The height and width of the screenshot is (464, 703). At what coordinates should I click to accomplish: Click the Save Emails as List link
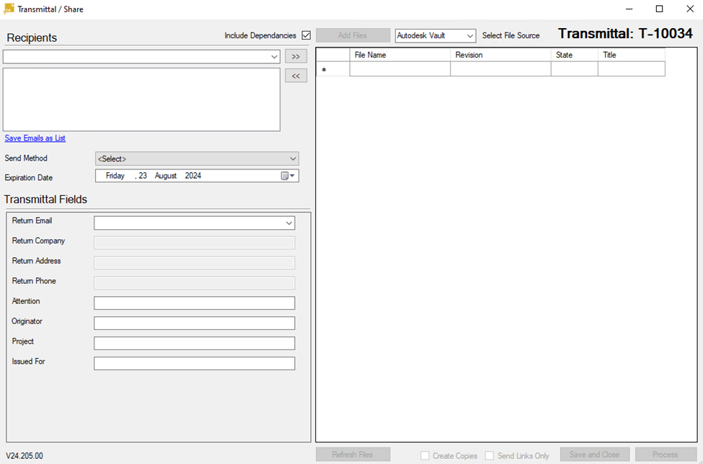point(35,138)
